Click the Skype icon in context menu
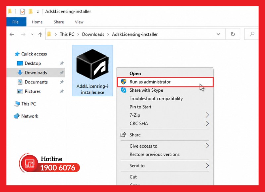This screenshot has height=192, width=265. coord(124,90)
